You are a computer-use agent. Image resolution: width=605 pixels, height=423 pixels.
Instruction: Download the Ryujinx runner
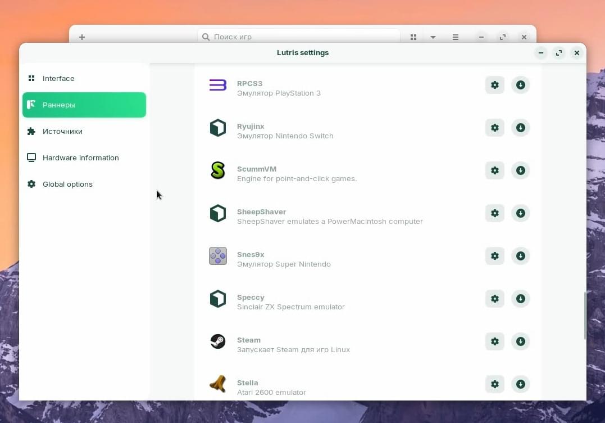tap(521, 128)
